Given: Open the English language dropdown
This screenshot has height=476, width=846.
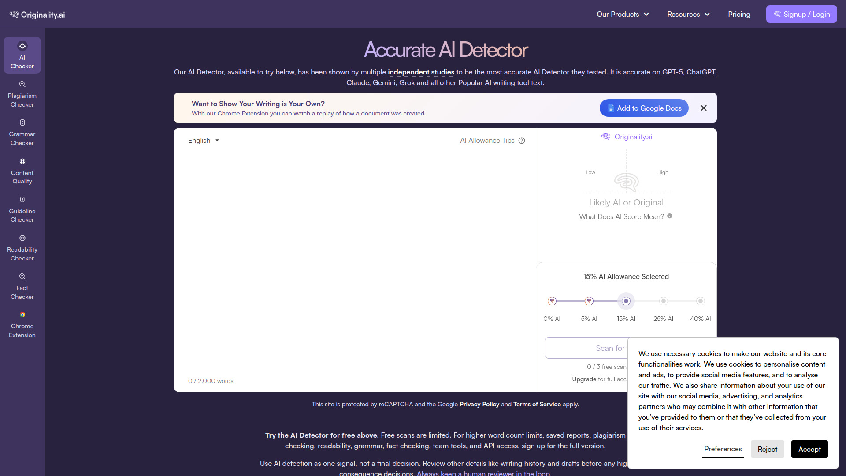Looking at the screenshot, I should click(204, 141).
